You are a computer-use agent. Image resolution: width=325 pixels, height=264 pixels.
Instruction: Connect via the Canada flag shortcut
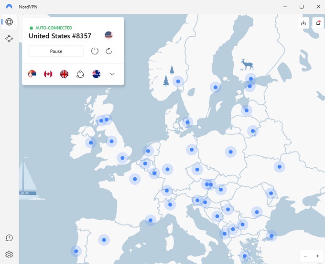tap(48, 74)
